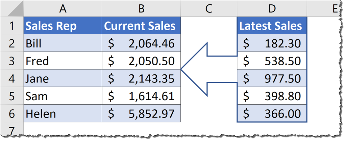Select the cell containing Helen
The height and width of the screenshot is (141, 346).
pyautogui.click(x=63, y=114)
